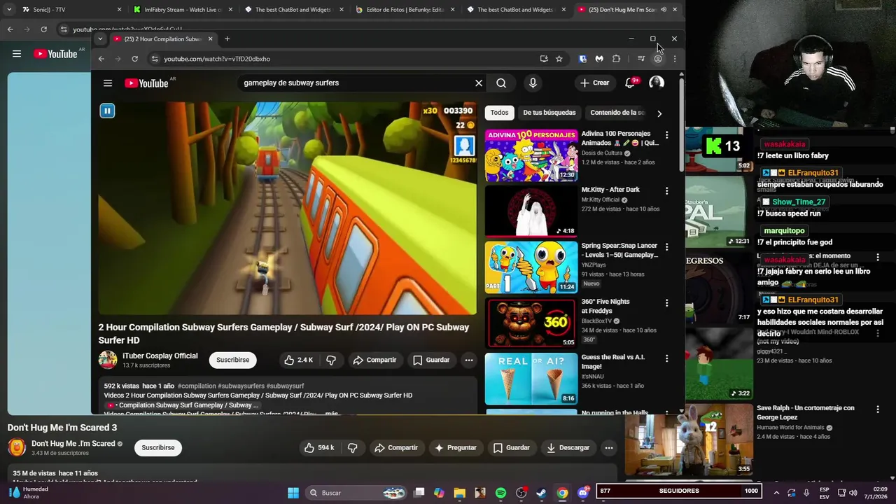Image resolution: width=896 pixels, height=504 pixels.
Task: Open the volume control in the system tray
Action: click(853, 493)
